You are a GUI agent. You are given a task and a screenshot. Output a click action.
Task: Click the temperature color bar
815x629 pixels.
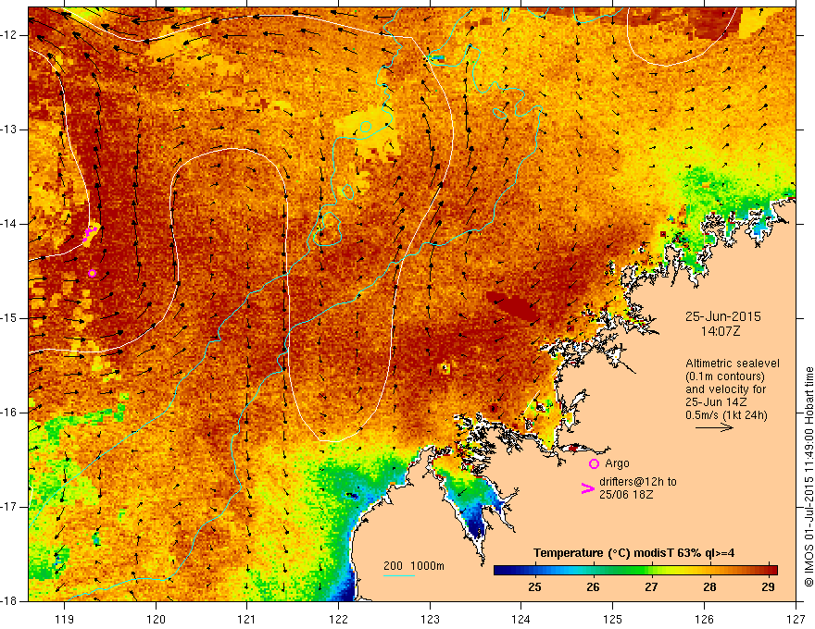pos(635,571)
